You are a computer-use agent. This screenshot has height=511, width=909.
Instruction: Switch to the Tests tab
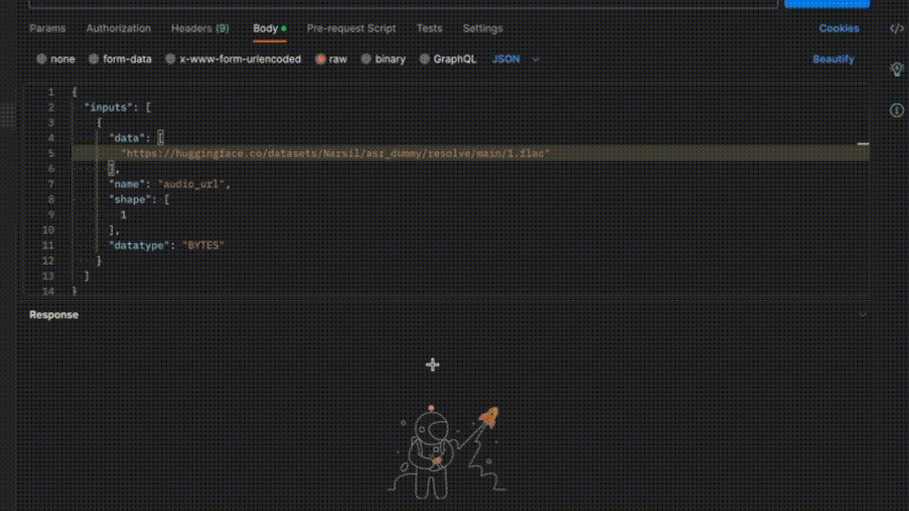429,29
